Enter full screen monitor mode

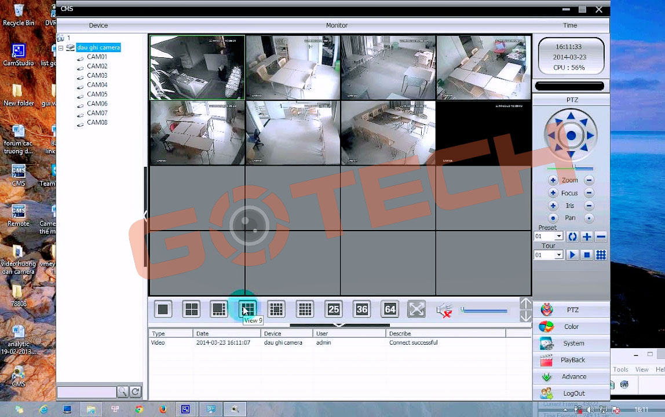pos(416,309)
